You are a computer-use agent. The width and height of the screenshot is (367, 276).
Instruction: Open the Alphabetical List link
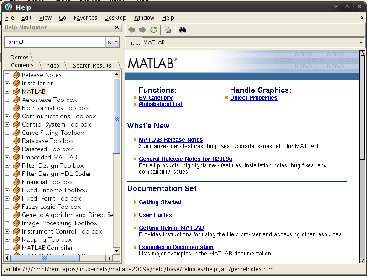pos(161,104)
